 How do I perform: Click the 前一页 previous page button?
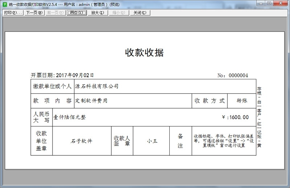[55, 13]
